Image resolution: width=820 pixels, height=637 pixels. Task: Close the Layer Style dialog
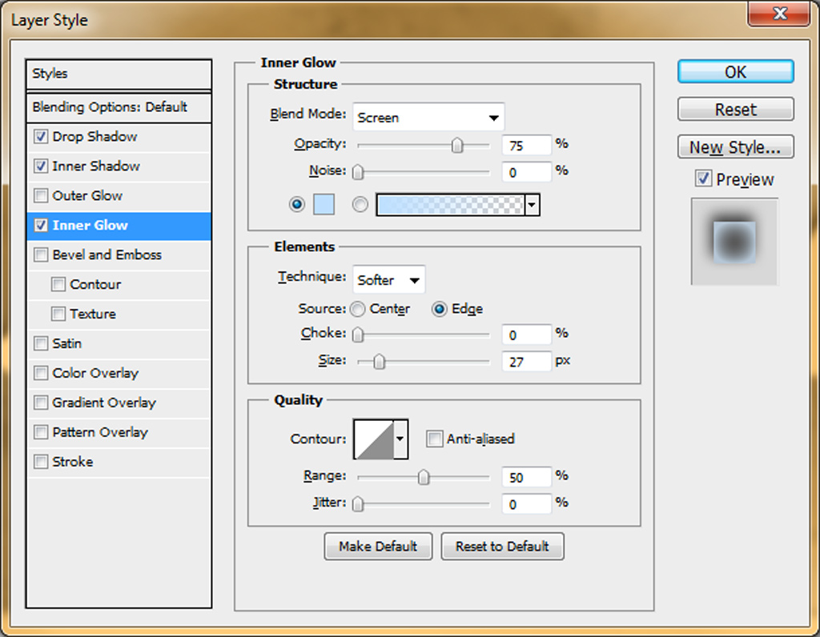click(779, 13)
